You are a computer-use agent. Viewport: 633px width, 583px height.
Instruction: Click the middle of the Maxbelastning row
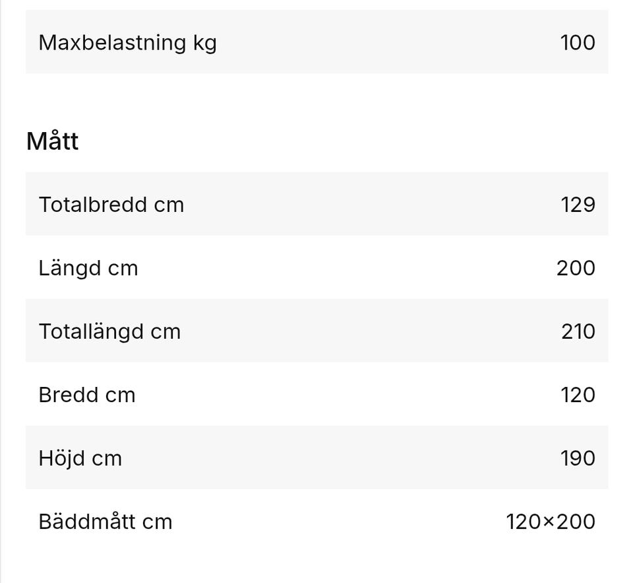(316, 43)
